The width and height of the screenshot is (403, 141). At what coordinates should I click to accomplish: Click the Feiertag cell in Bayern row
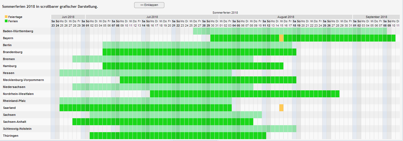[x=281, y=38]
